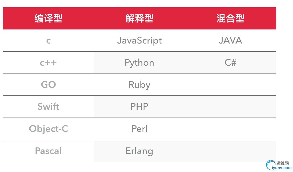293x172 pixels.
Task: Click the 运维网 watermark text
Action: [x=283, y=163]
